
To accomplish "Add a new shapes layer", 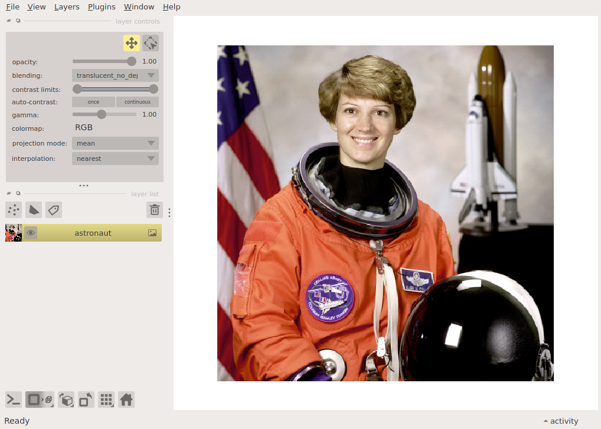I will pyautogui.click(x=34, y=210).
